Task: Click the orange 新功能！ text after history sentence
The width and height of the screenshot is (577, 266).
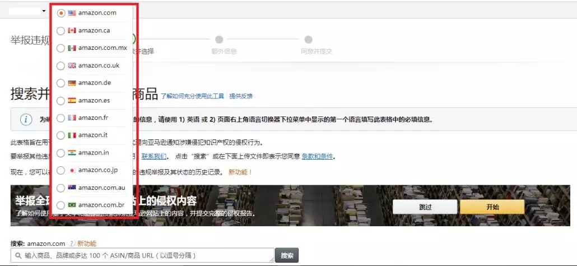Action: pyautogui.click(x=240, y=172)
